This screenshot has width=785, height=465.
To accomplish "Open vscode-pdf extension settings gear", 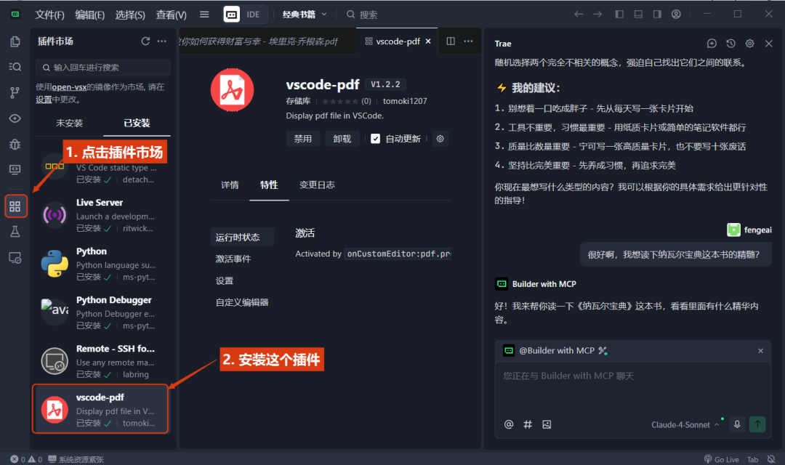I will pyautogui.click(x=440, y=139).
